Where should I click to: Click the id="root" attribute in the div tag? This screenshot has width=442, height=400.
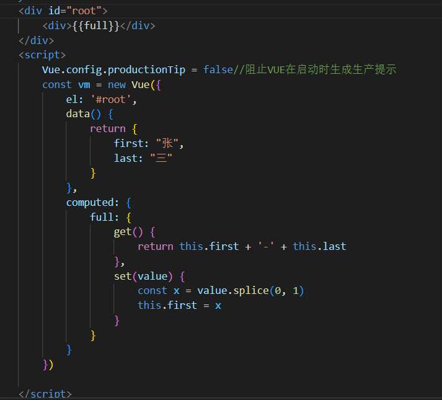[x=79, y=11]
